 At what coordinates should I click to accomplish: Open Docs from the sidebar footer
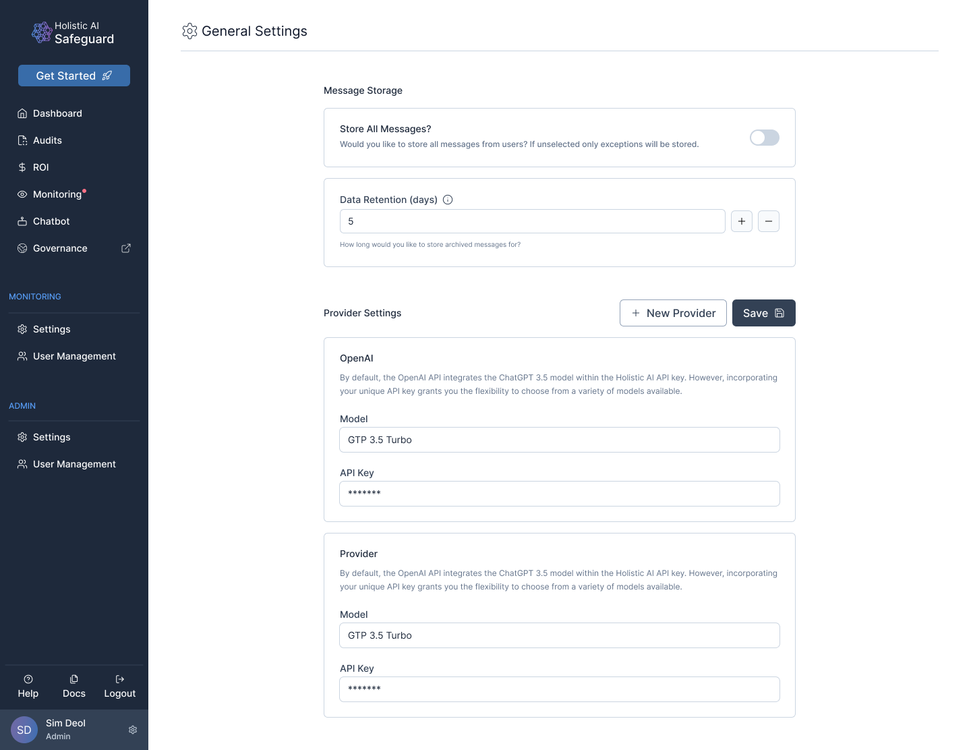74,686
